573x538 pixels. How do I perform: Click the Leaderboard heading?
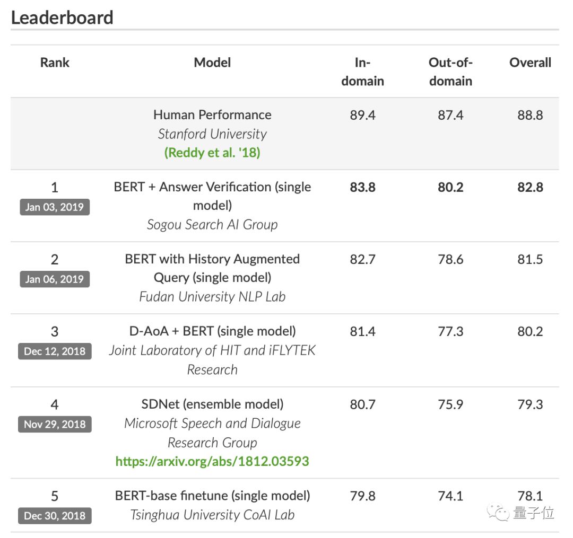[62, 17]
